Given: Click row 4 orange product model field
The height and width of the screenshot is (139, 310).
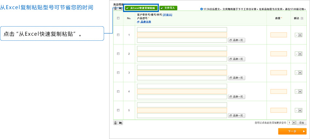Looking at the screenshot, I should point(182,91).
